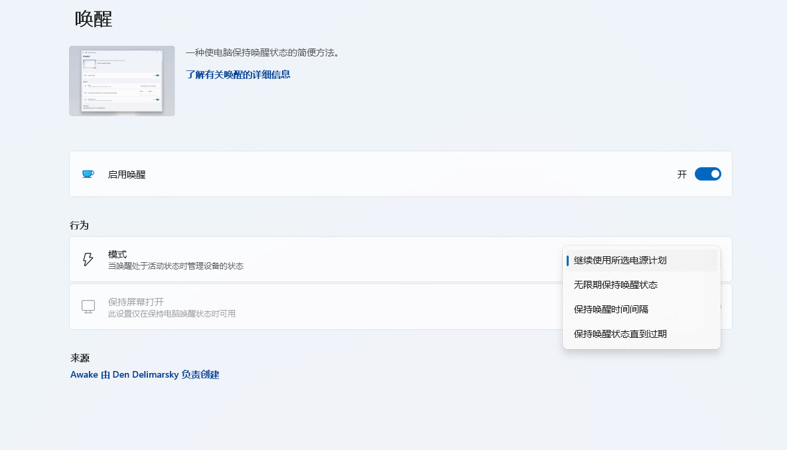Click description 当唤醒处于活动状态时管理设备的状态
The image size is (787, 450).
176,266
